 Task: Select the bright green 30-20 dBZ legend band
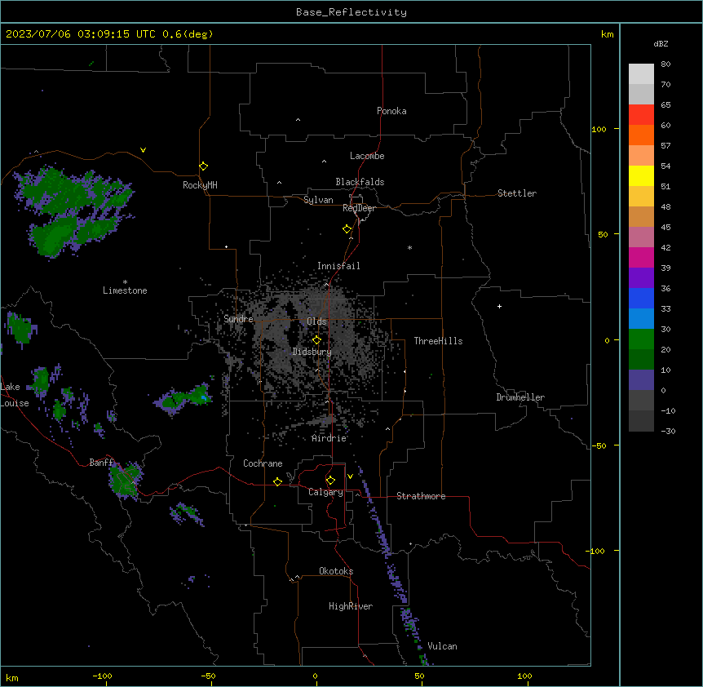pos(641,339)
